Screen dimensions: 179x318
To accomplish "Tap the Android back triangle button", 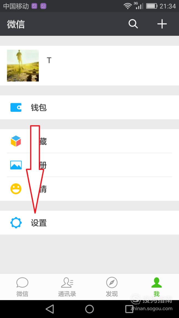I will [50, 309].
